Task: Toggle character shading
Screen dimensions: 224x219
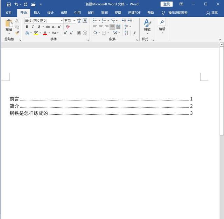Action: (79, 33)
